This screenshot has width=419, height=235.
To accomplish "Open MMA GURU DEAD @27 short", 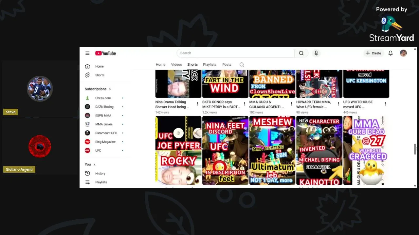I will coord(366,150).
